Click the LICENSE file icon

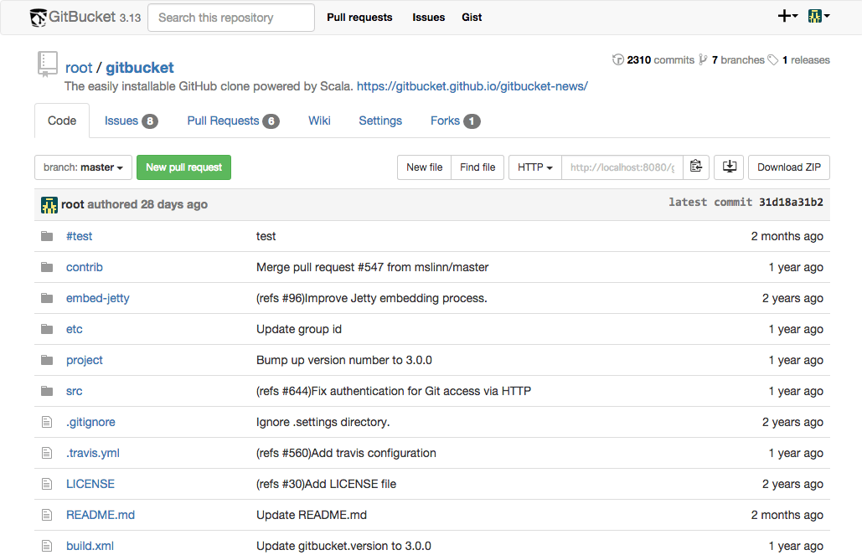click(x=47, y=484)
